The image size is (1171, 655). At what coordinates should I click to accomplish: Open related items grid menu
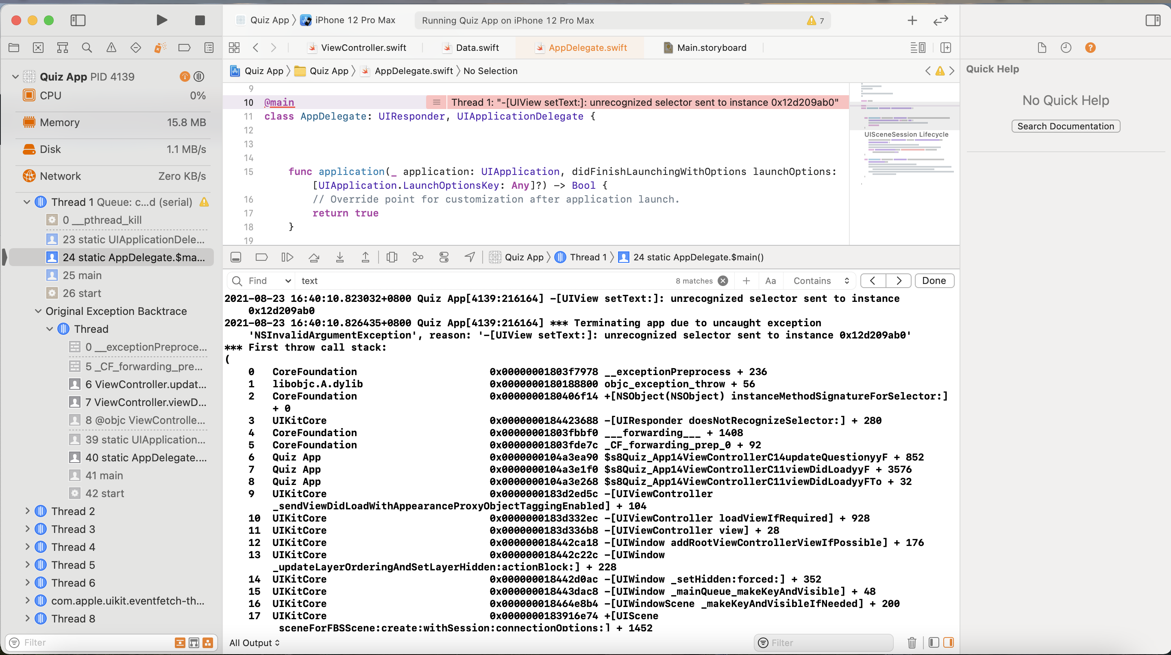[x=234, y=47]
